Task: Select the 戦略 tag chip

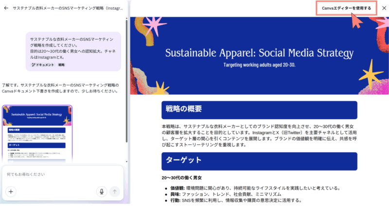Action: (x=62, y=64)
